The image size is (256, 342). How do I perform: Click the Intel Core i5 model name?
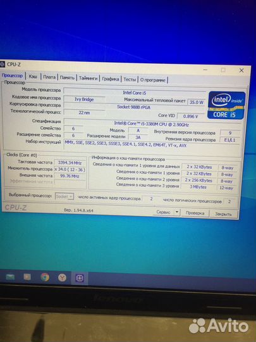134,92
